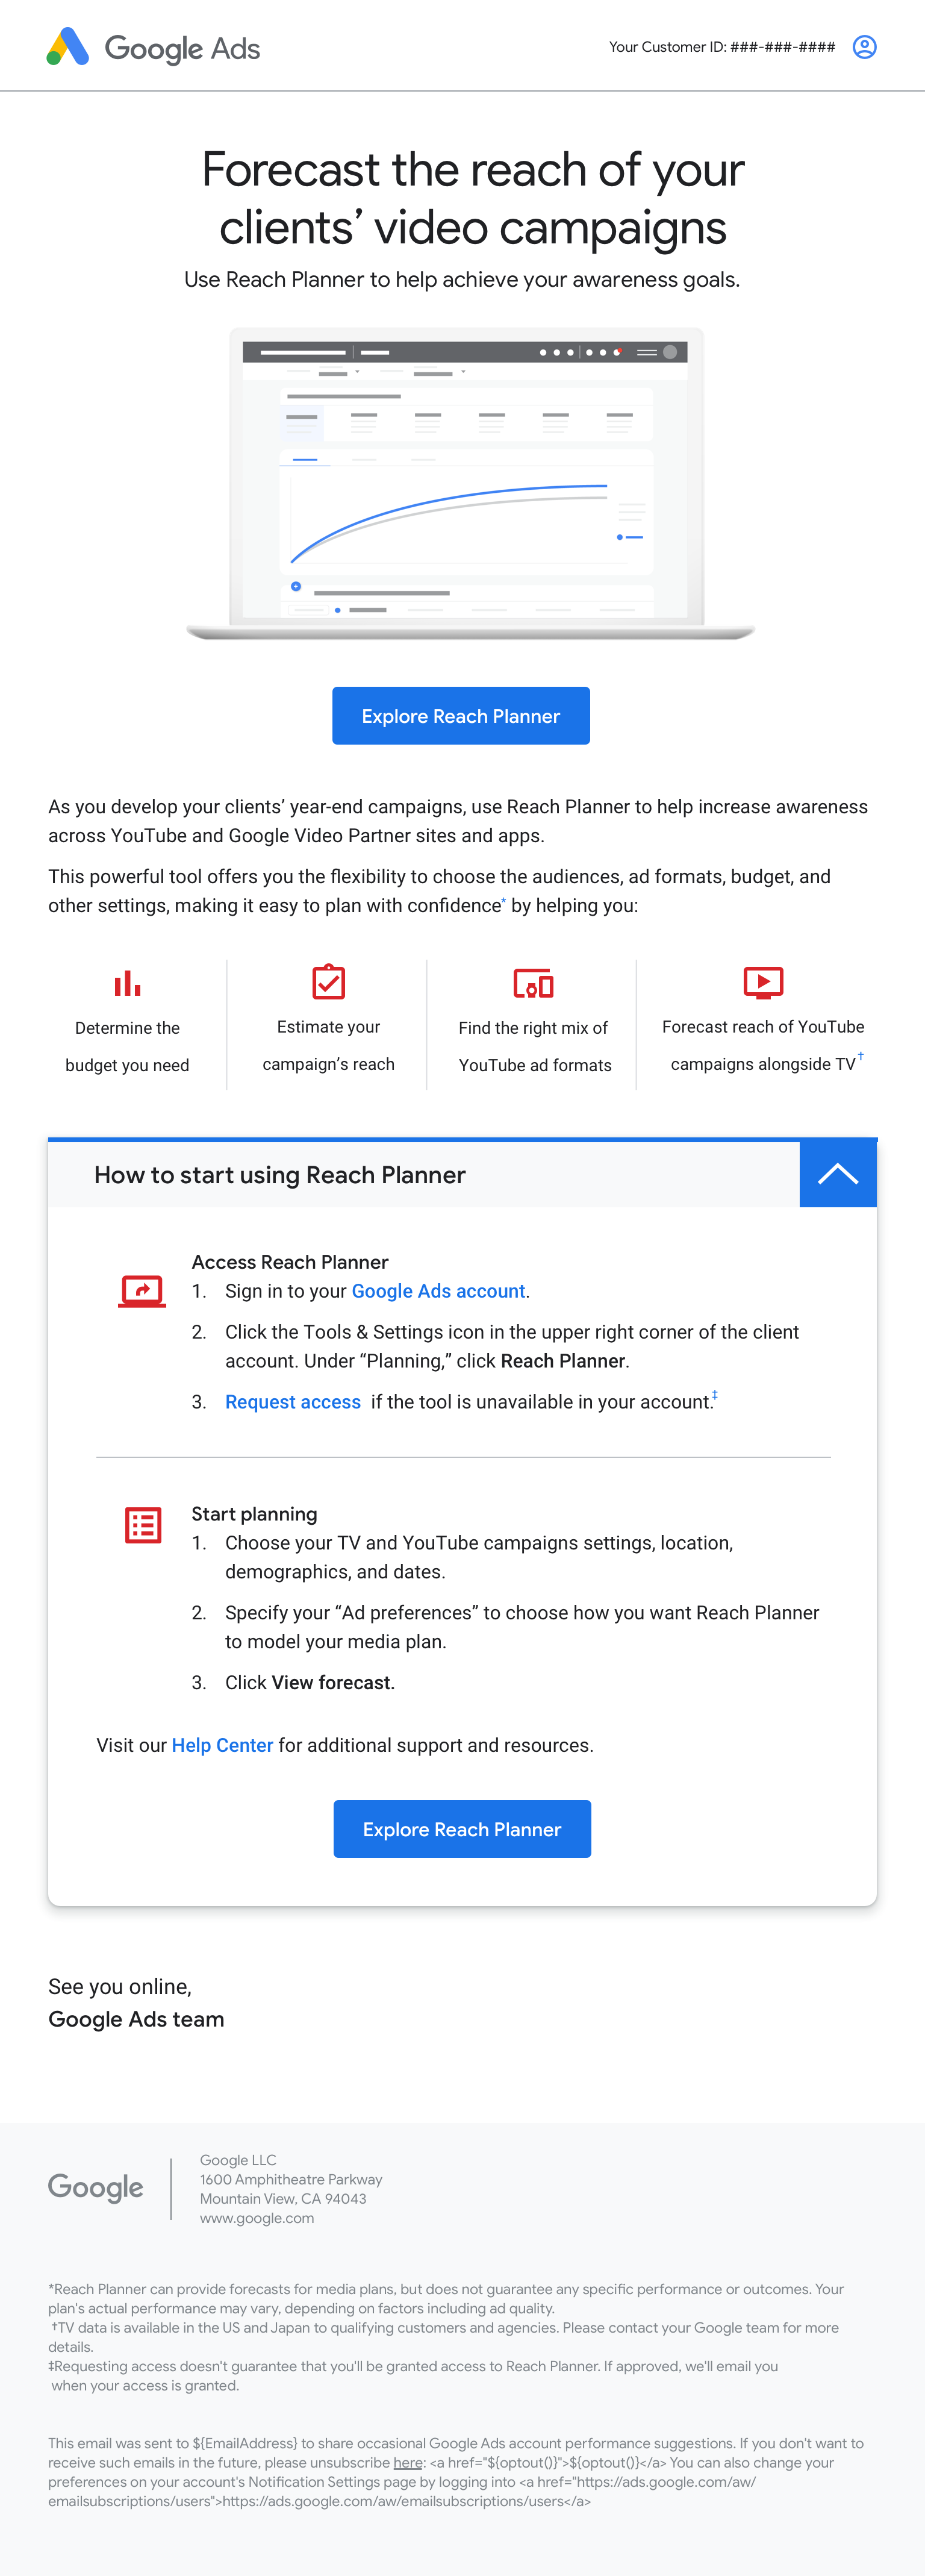Image resolution: width=925 pixels, height=2576 pixels.
Task: Click the 'Click View forecast.' step
Action: (x=310, y=1683)
